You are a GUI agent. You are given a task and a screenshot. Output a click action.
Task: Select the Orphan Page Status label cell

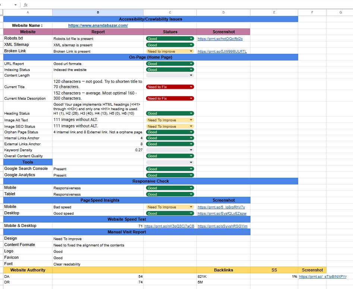point(28,132)
